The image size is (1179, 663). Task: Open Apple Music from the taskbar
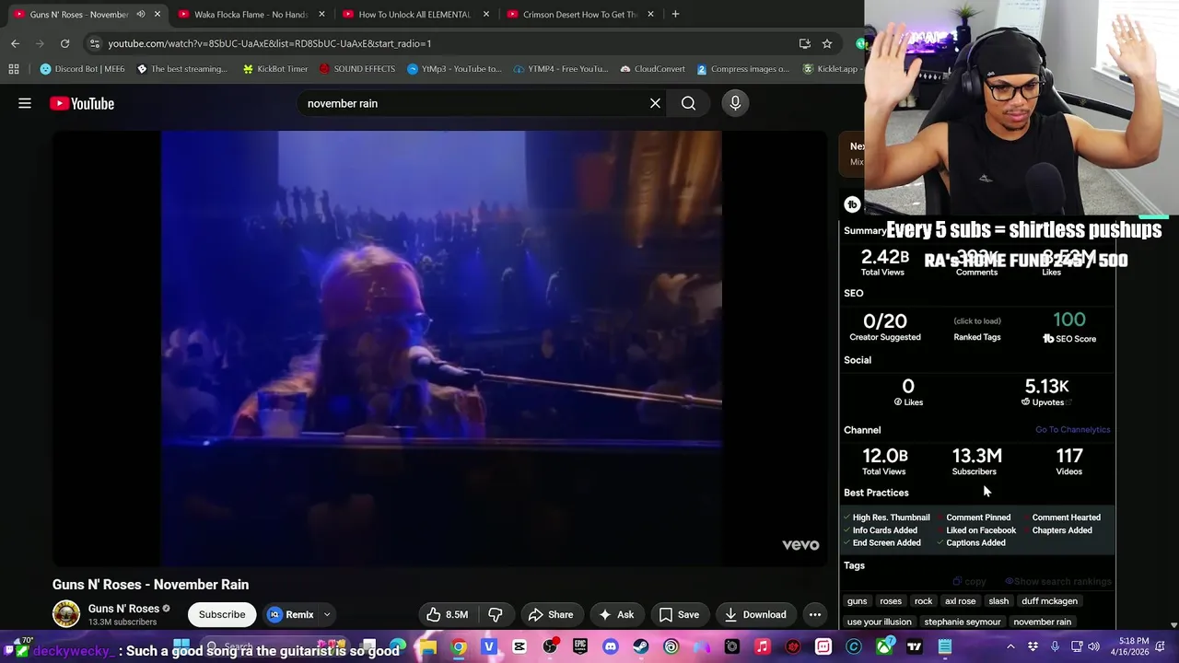coord(762,646)
